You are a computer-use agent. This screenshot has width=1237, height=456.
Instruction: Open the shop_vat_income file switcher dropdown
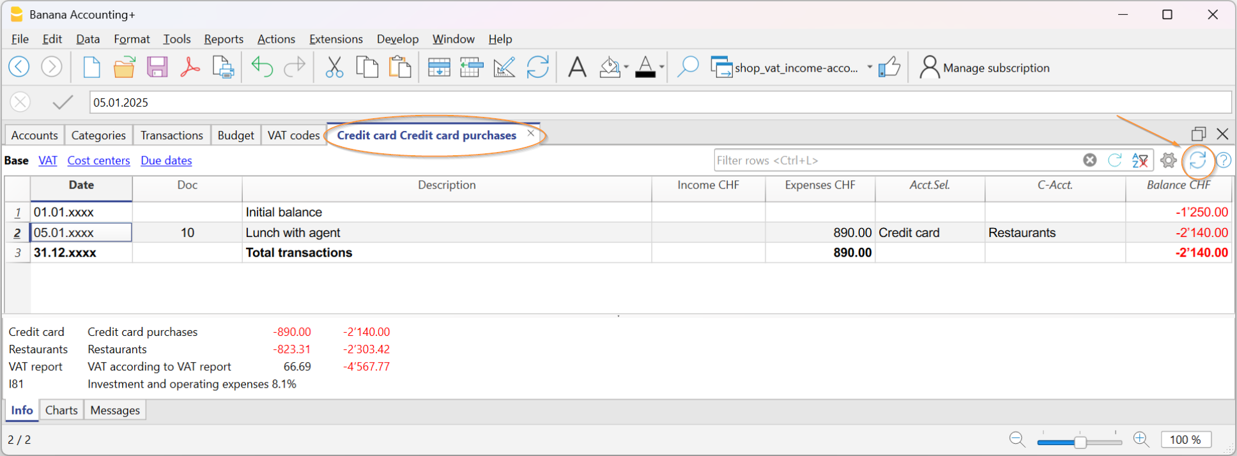point(870,67)
